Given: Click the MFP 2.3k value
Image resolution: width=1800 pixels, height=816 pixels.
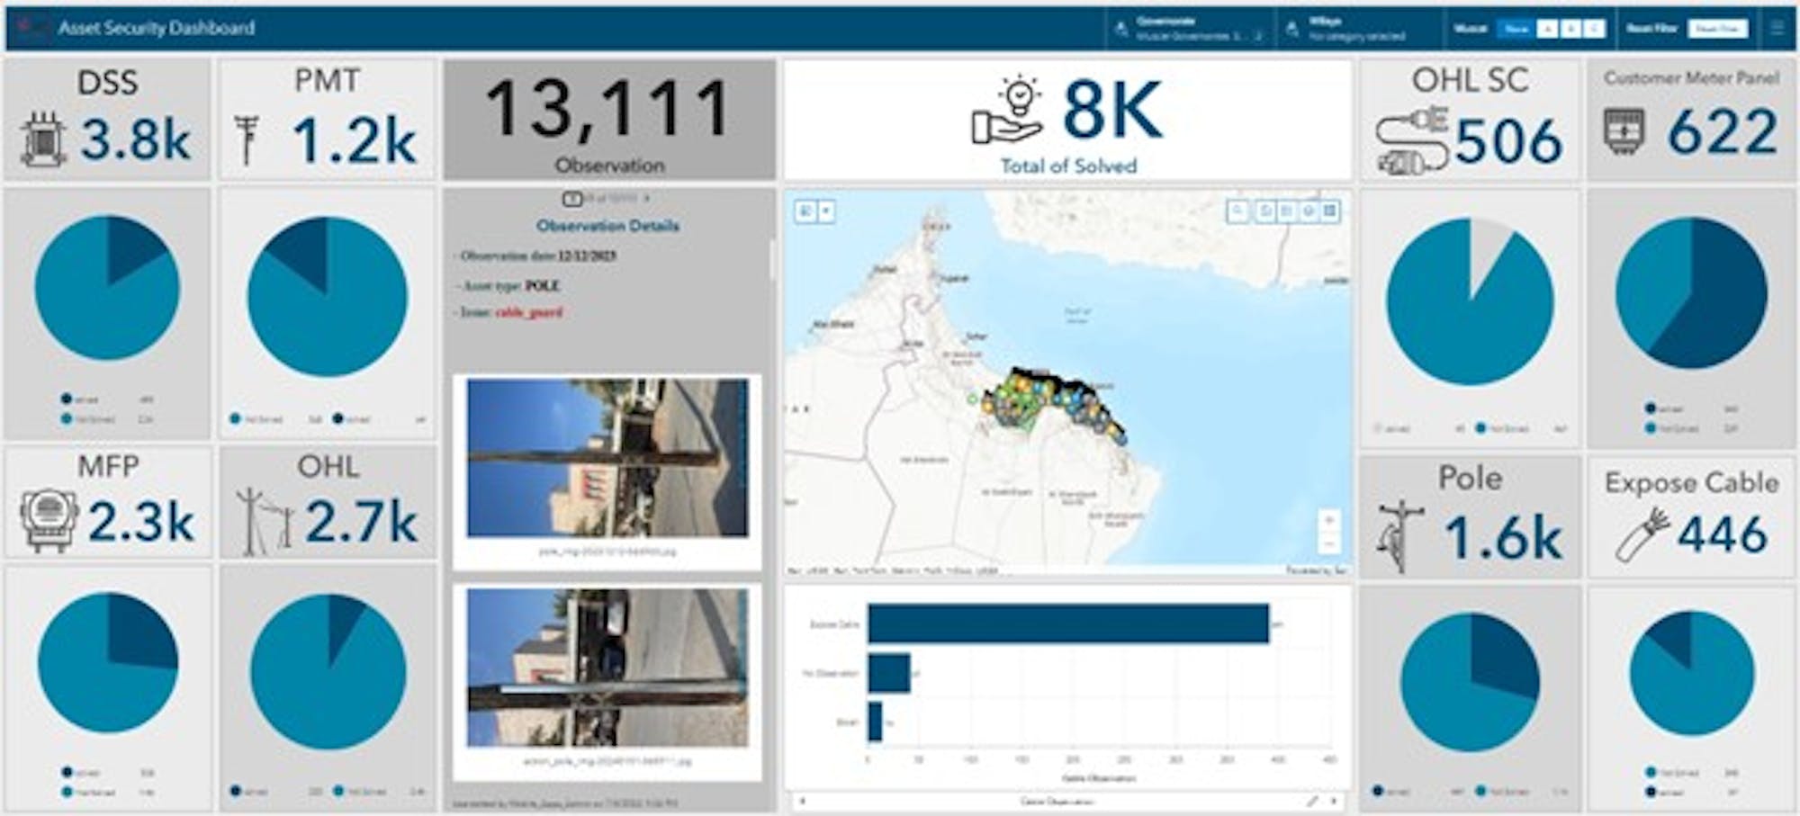Looking at the screenshot, I should pyautogui.click(x=141, y=522).
